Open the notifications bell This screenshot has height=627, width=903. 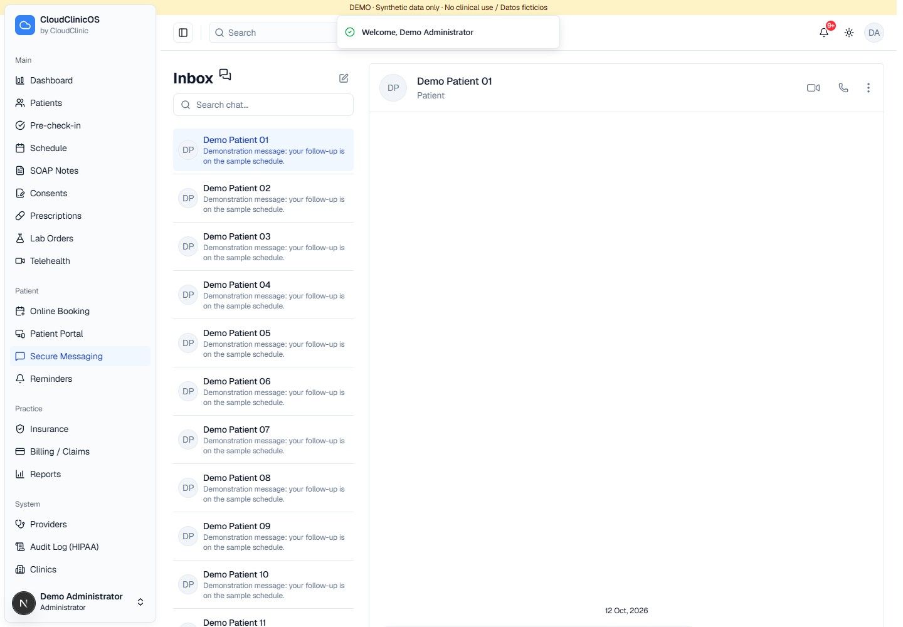824,33
